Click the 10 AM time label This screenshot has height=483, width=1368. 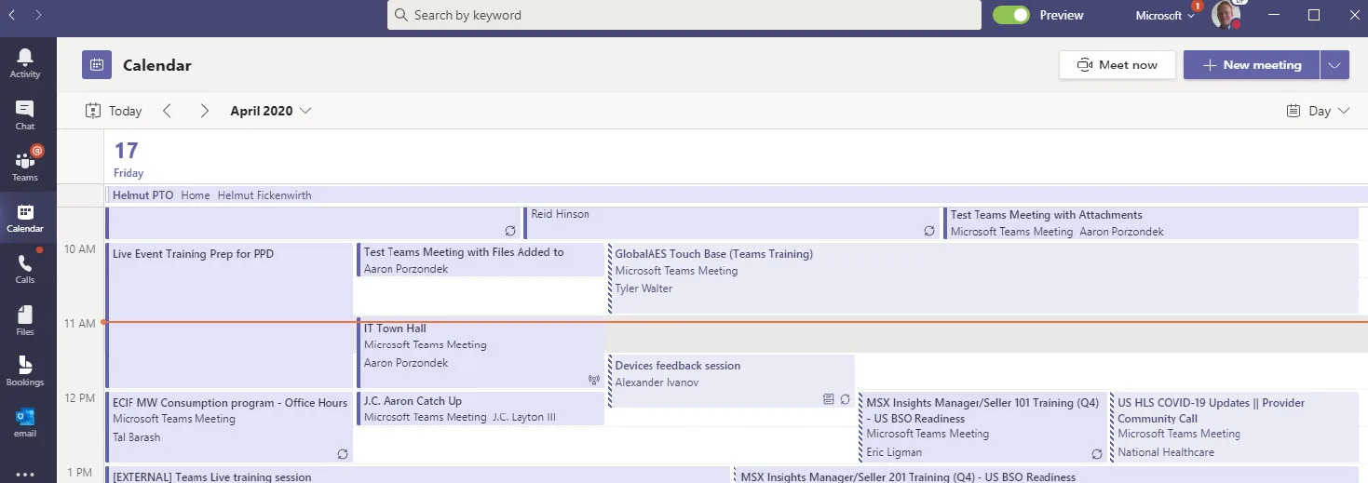79,248
